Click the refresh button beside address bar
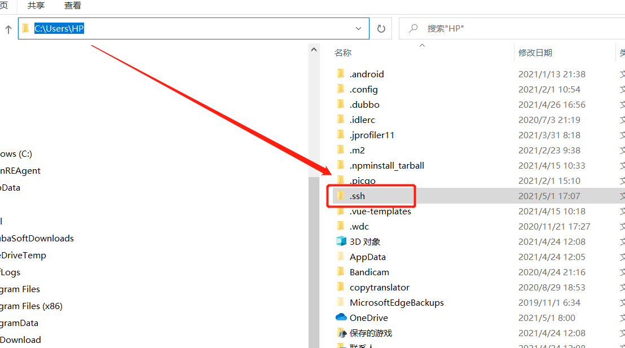 click(x=381, y=29)
